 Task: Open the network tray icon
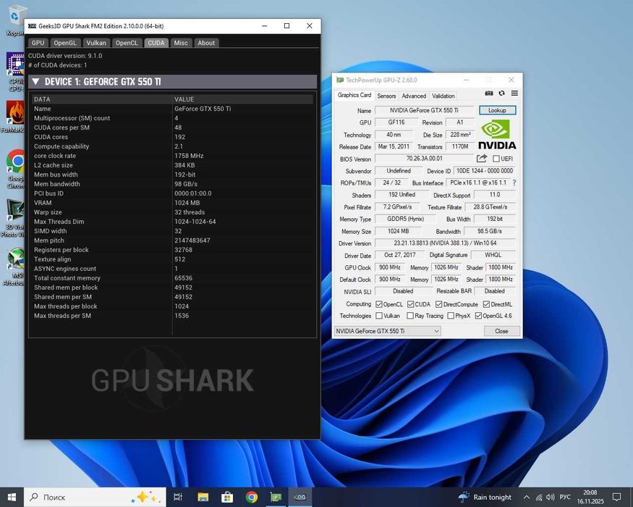[x=539, y=498]
